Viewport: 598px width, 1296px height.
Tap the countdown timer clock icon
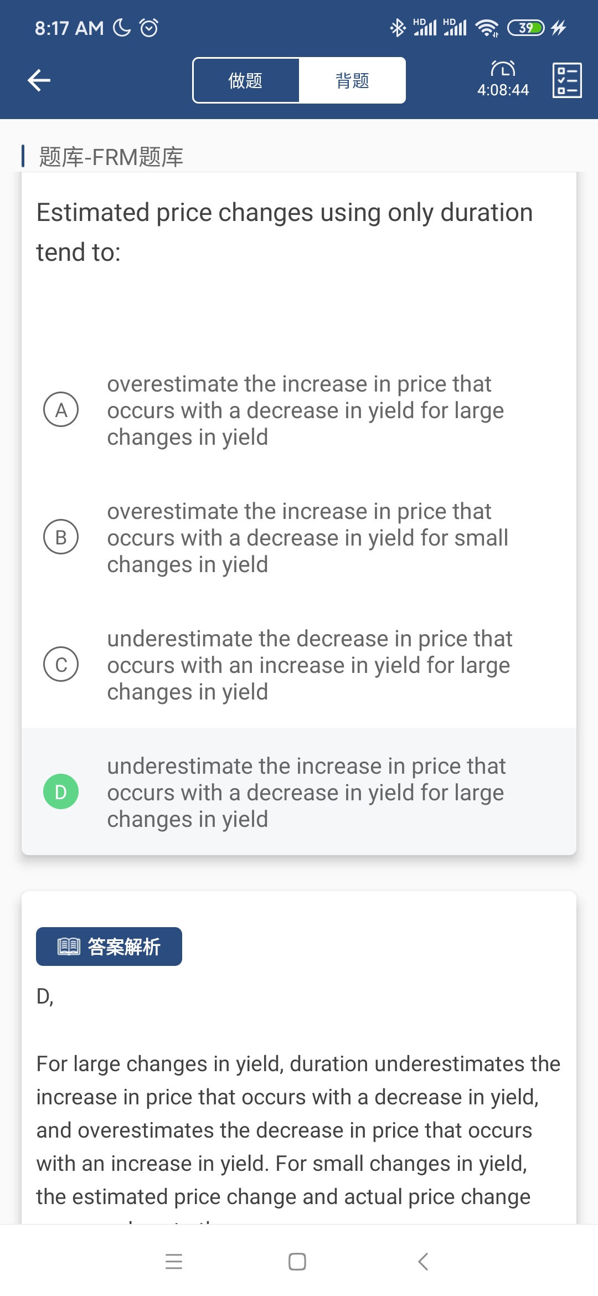tap(503, 69)
